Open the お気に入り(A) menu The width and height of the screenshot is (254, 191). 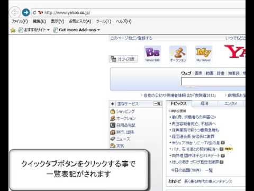click(80, 21)
